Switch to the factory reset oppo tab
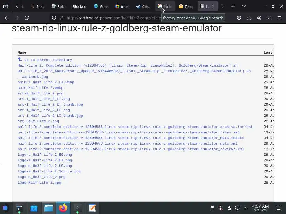The width and height of the screenshot is (286, 214). pyautogui.click(x=165, y=6)
